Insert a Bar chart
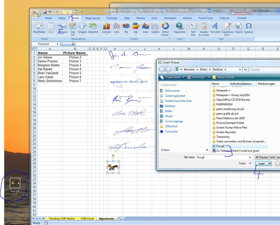This screenshot has width=280, height=225. pyautogui.click(x=136, y=29)
